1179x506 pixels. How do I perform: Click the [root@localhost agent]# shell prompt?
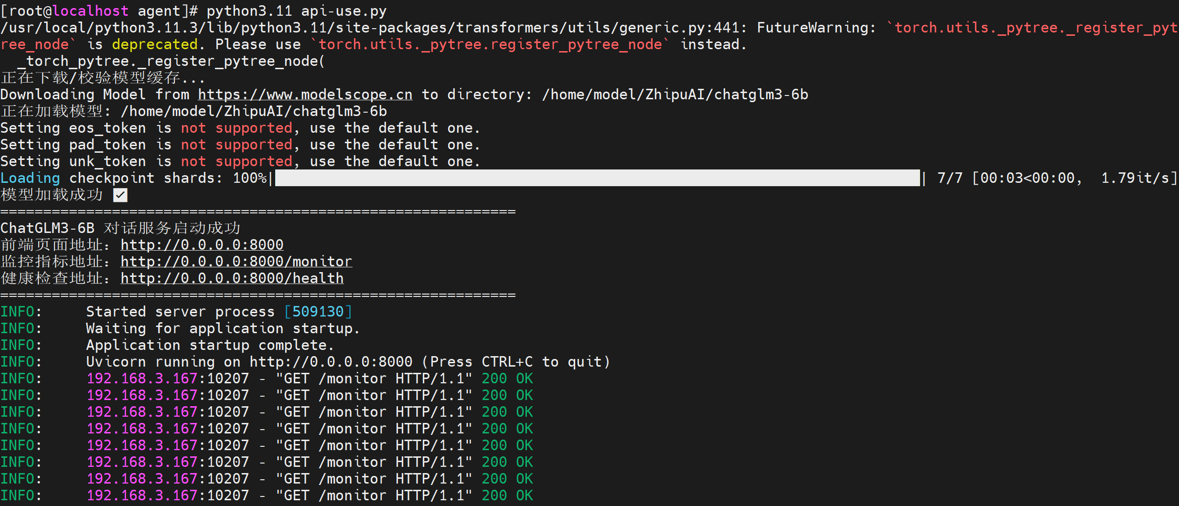(99, 11)
